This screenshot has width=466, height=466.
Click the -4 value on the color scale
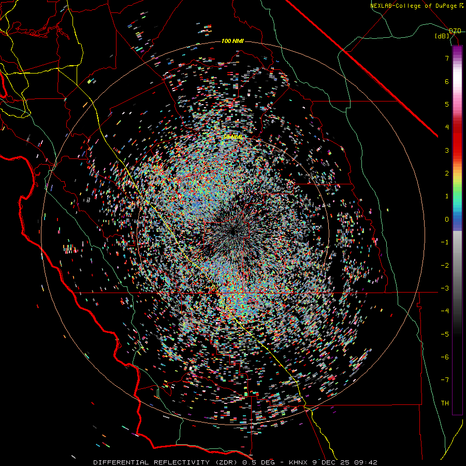pyautogui.click(x=445, y=311)
